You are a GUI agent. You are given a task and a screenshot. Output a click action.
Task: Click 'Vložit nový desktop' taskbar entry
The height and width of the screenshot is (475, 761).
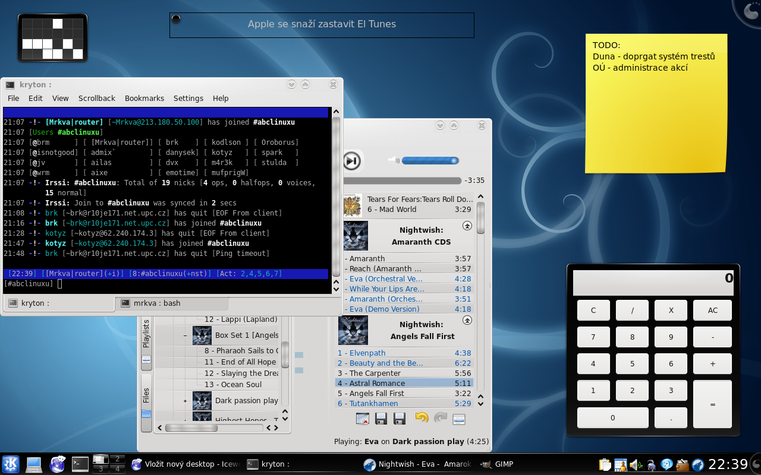click(185, 464)
